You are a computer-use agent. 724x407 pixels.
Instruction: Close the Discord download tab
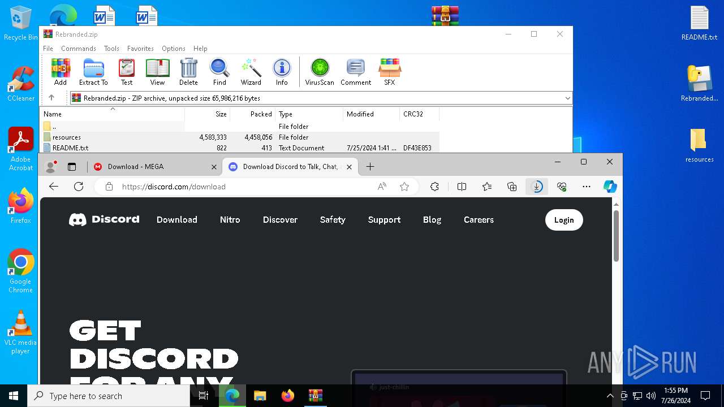point(349,167)
